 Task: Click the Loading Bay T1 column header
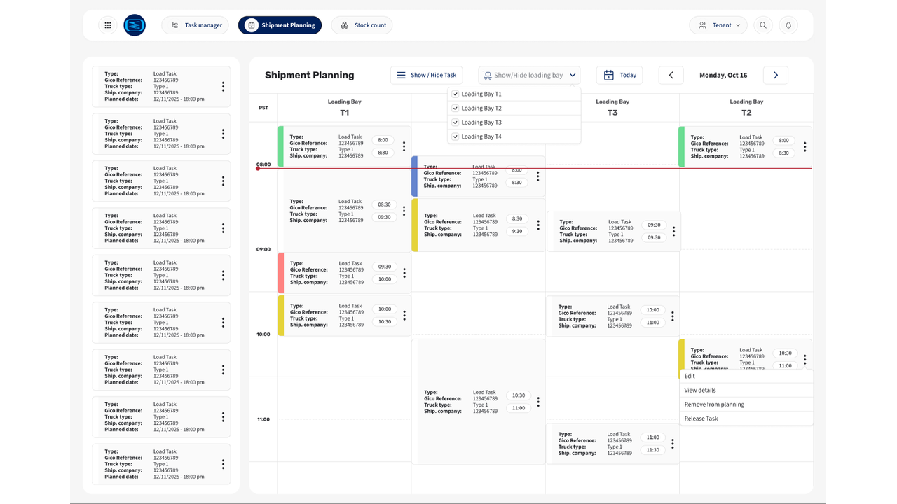(x=344, y=107)
